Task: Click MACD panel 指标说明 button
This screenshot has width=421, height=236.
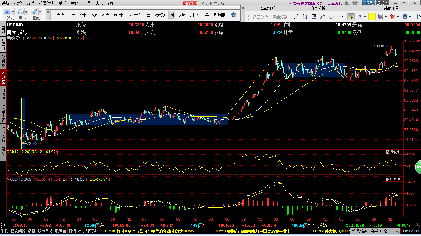Action: (x=393, y=179)
